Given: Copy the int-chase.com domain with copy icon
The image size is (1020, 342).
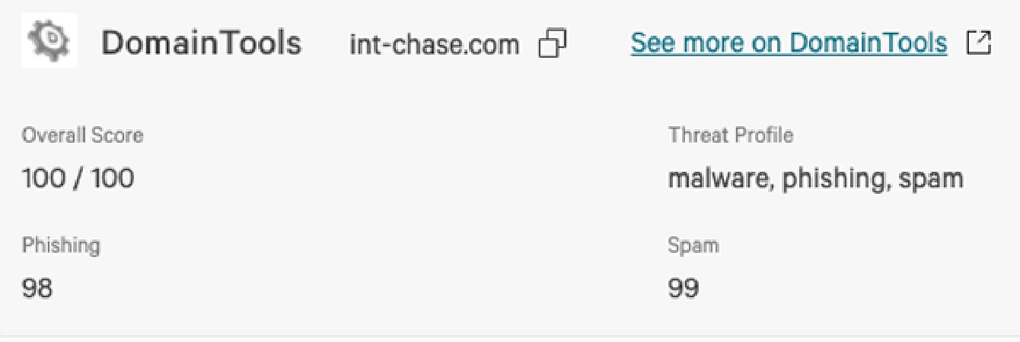Looking at the screenshot, I should coord(552,44).
